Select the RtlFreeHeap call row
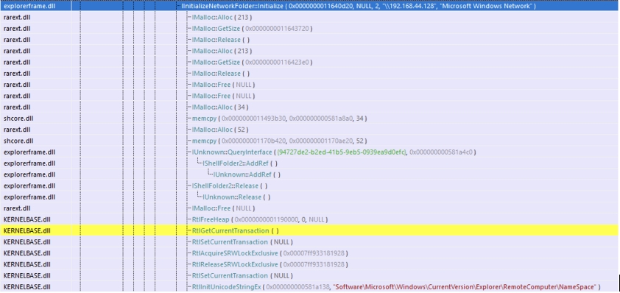This screenshot has width=620, height=293. (x=260, y=219)
